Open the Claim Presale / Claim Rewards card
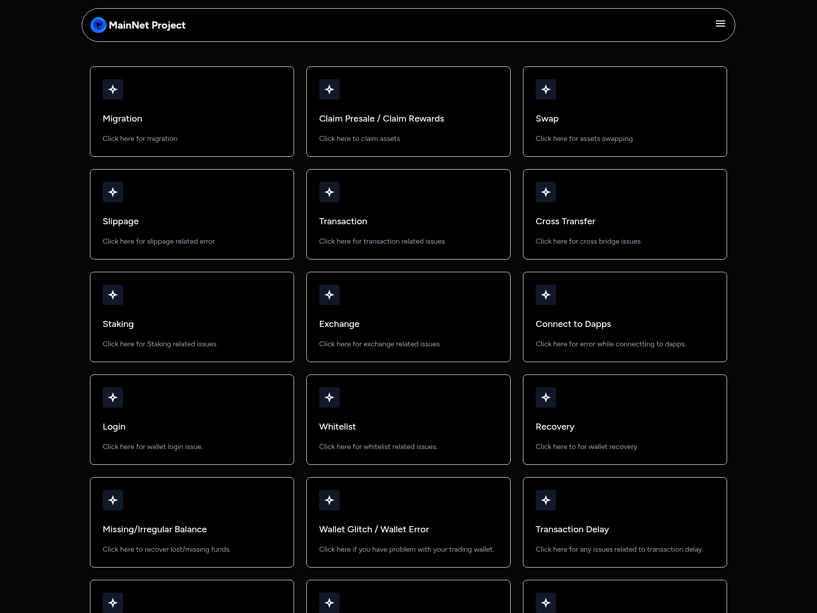 point(408,111)
